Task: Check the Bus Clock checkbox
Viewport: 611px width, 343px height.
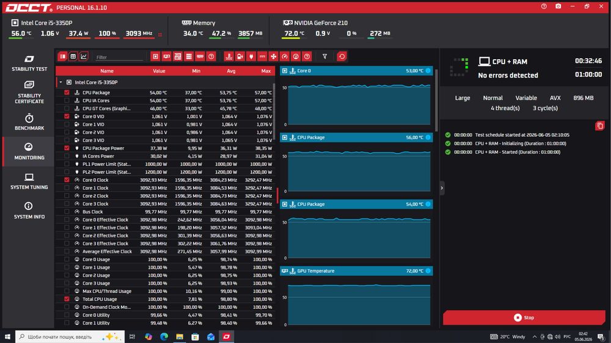Action: (x=67, y=212)
